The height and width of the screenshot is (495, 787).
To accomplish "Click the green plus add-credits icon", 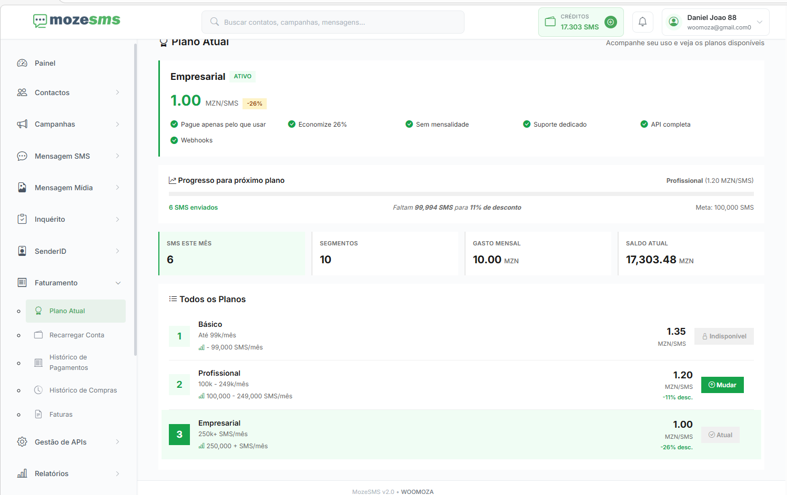I will pyautogui.click(x=611, y=22).
